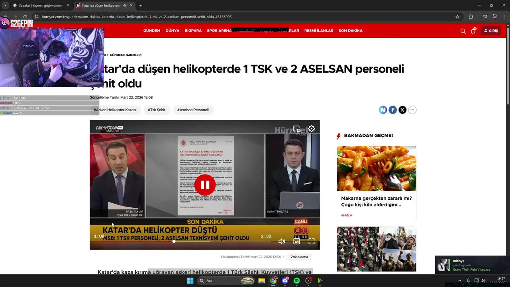Viewport: 510px width, 287px height.
Task: View site information for hurriyet.com.tr
Action: coord(36,17)
